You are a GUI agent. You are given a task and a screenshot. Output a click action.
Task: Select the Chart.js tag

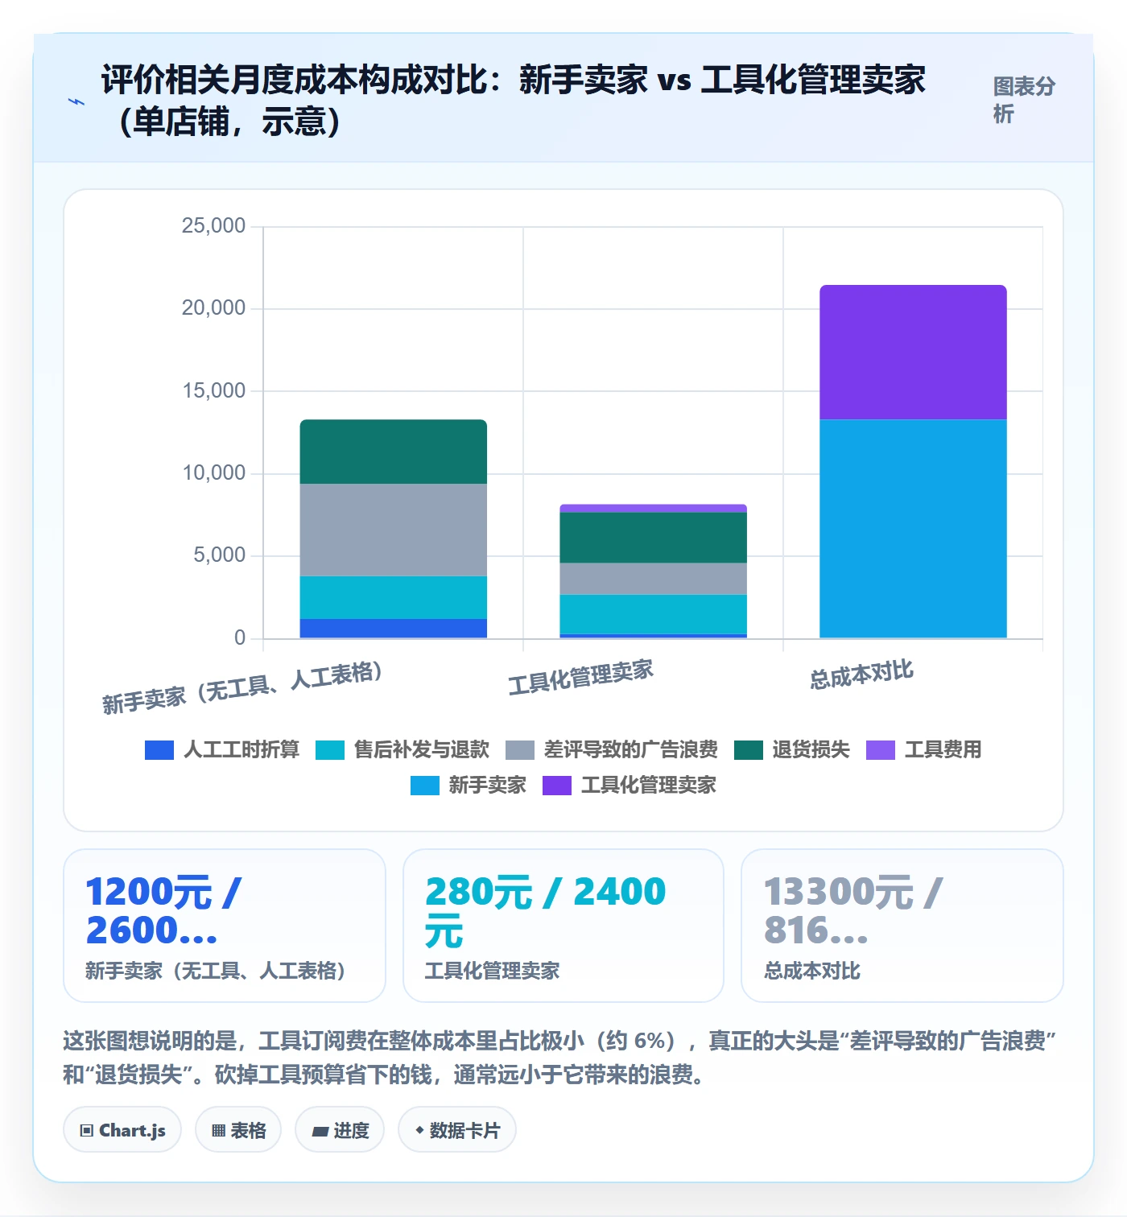[x=122, y=1130]
